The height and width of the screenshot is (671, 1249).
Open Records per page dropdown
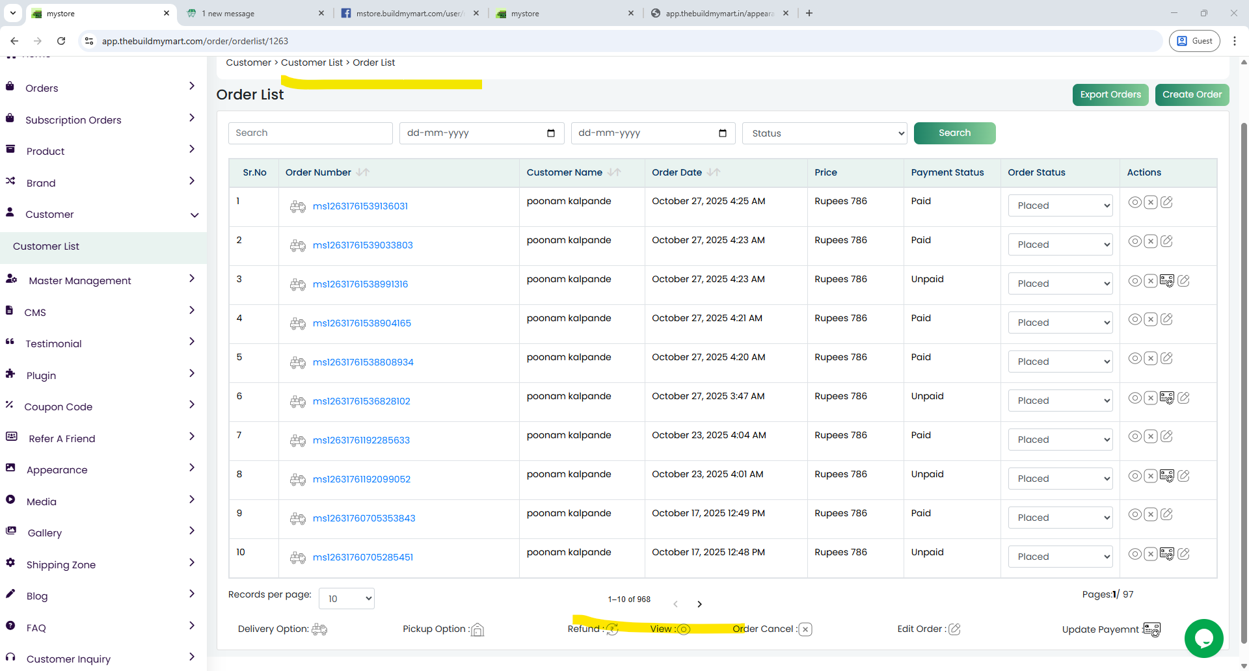[347, 598]
